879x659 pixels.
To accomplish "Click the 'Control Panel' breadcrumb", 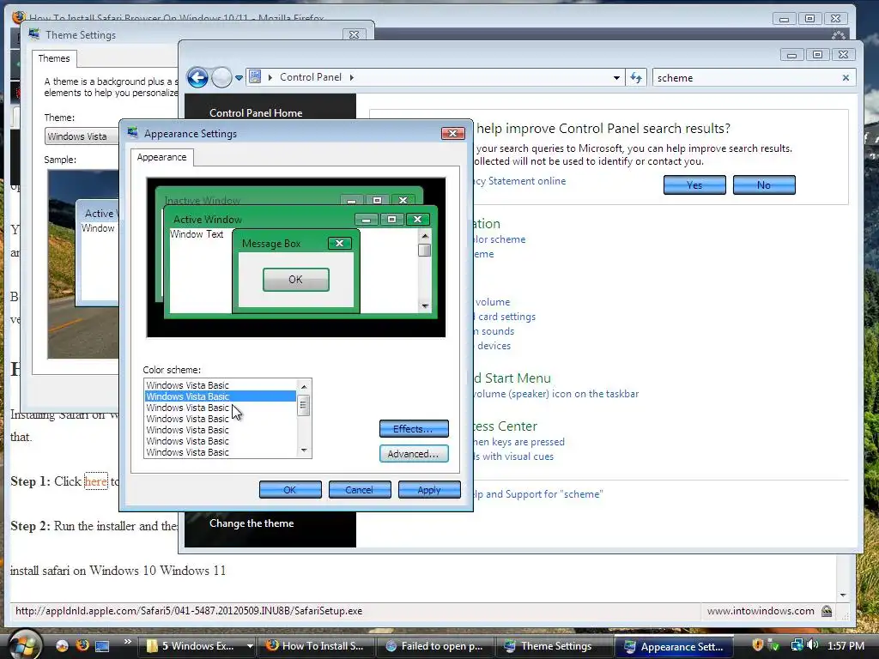I will (311, 77).
